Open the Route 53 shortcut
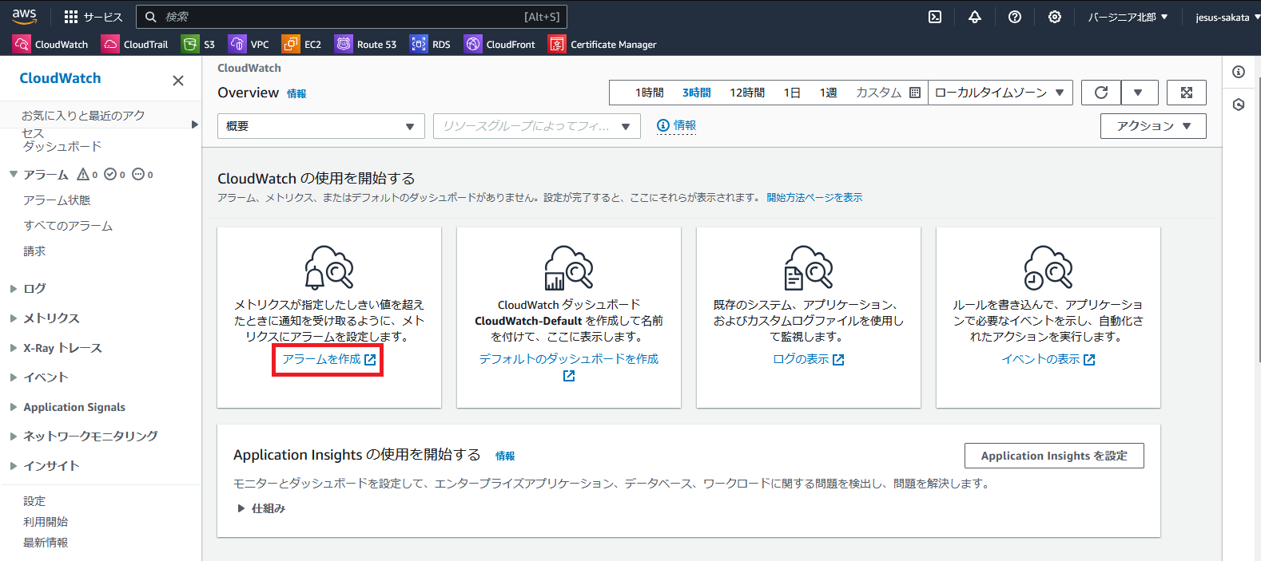This screenshot has height=561, width=1261. (x=366, y=45)
